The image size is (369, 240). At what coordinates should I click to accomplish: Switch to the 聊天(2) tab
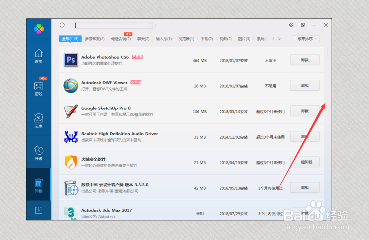[143, 39]
